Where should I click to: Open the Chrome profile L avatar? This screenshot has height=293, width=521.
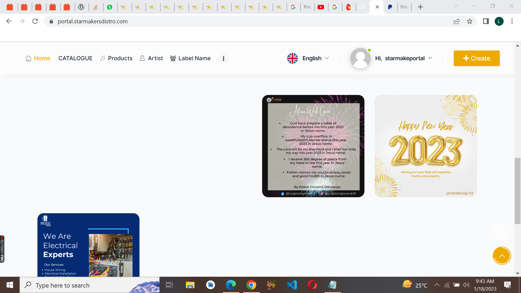[x=499, y=21]
